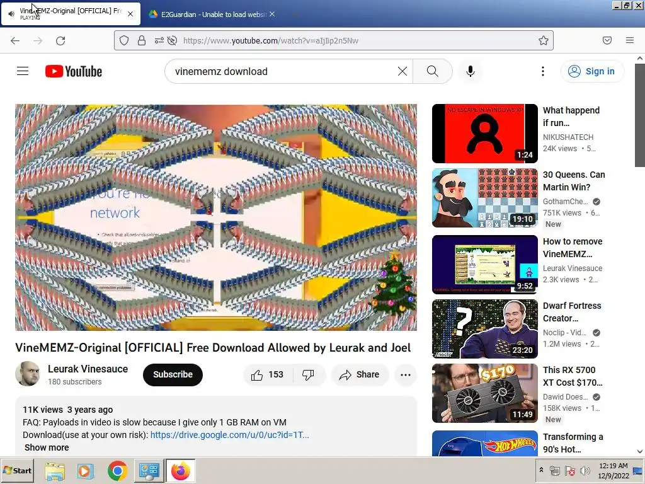Open the 'What happend if run' video thumbnail
The image size is (645, 484).
point(485,134)
